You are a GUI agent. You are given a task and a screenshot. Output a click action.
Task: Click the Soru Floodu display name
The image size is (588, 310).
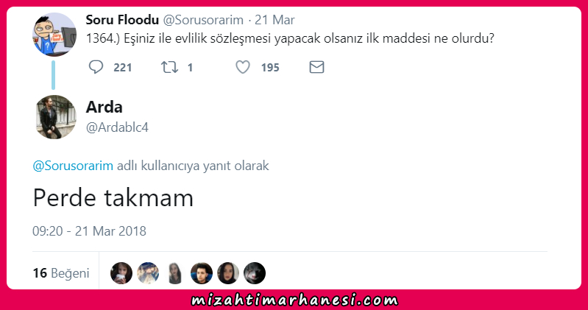[x=122, y=20]
